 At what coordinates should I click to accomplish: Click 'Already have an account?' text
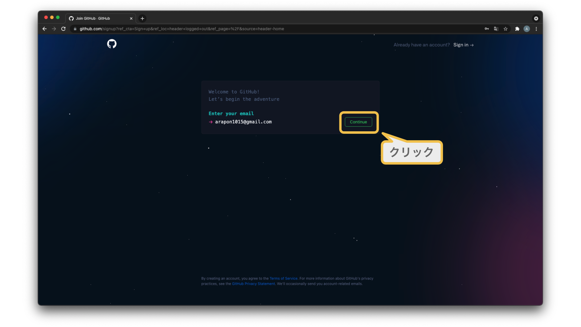(422, 45)
